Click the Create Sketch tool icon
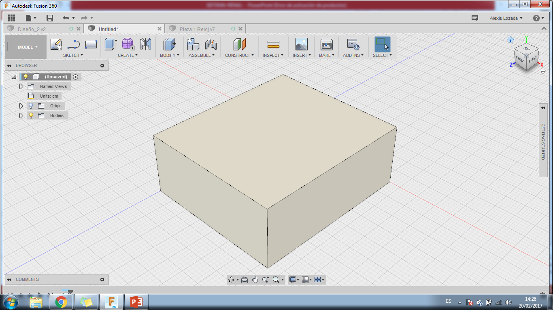 (56, 44)
